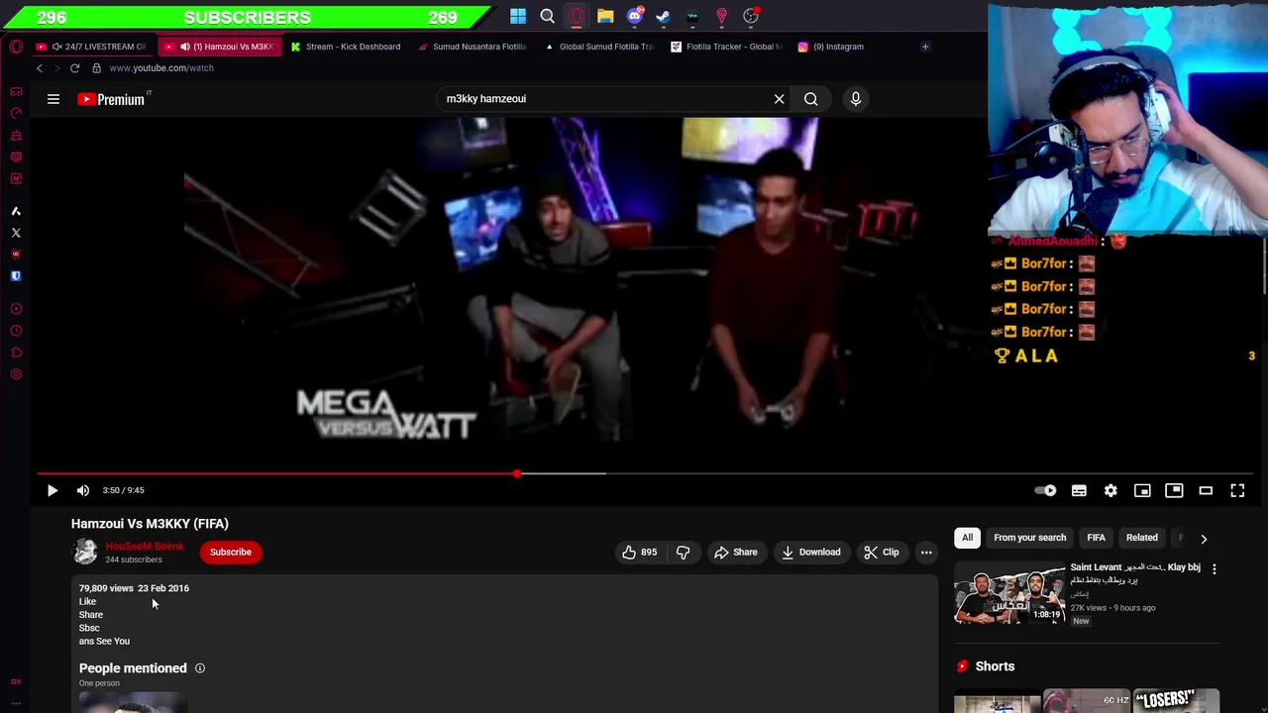Open HouSseM Beenk channel name link

tap(145, 547)
